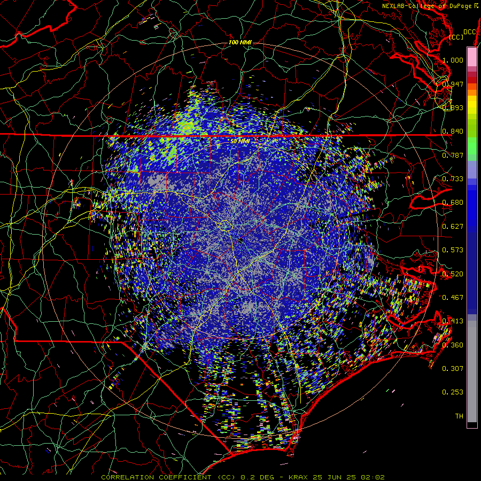The image size is (481, 481).
Task: Click the CORRELATION COEFFICIENT (CC) caption text
Action: click(168, 477)
